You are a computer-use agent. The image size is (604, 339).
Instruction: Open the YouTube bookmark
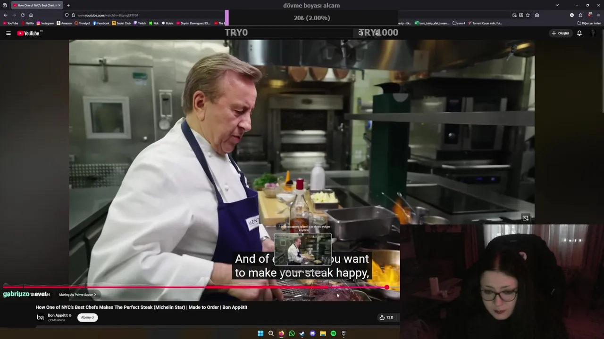click(x=10, y=23)
